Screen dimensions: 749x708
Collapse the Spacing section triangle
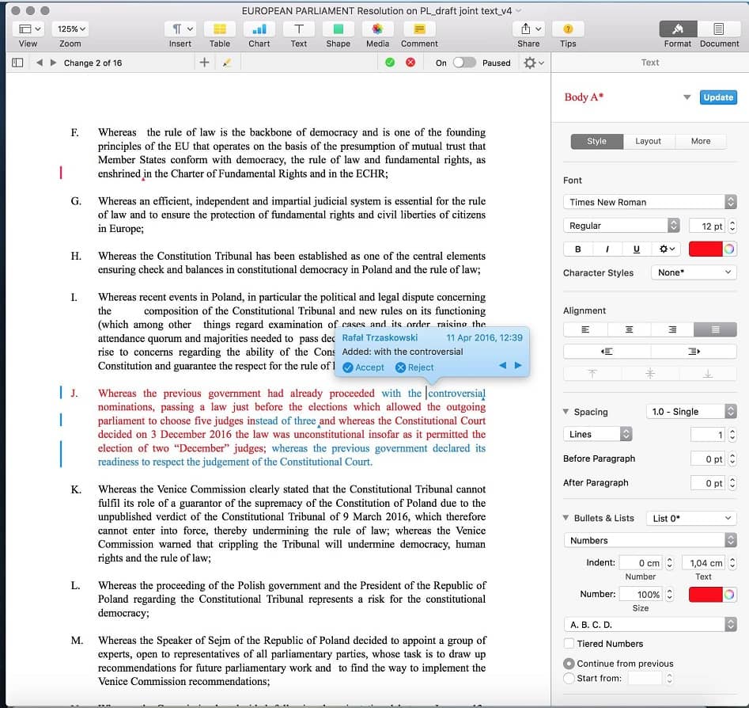tap(566, 412)
